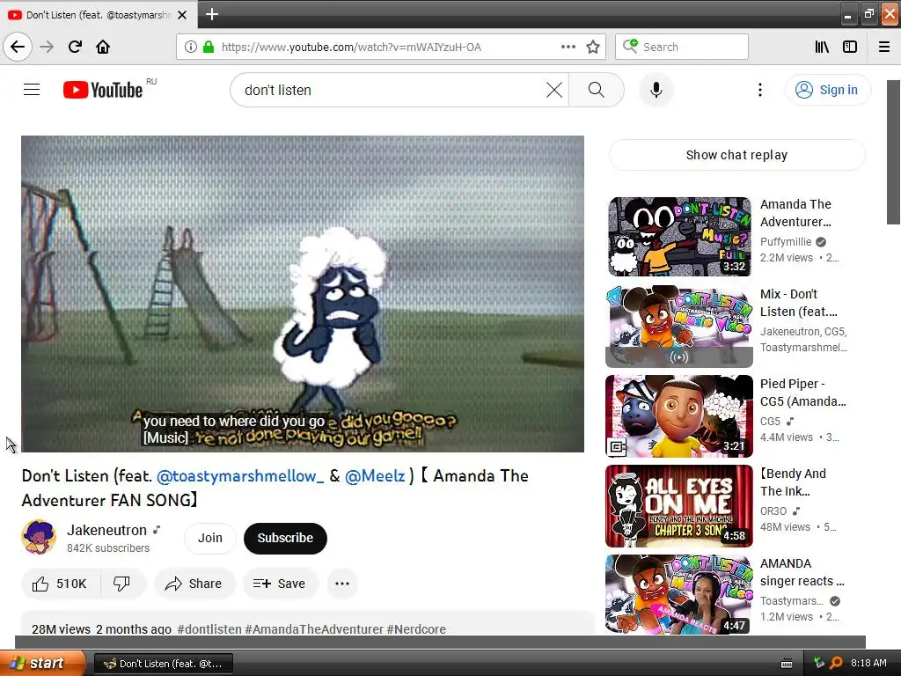Click the magnifier tray icon
Viewport: 901px width, 676px height.
click(836, 664)
